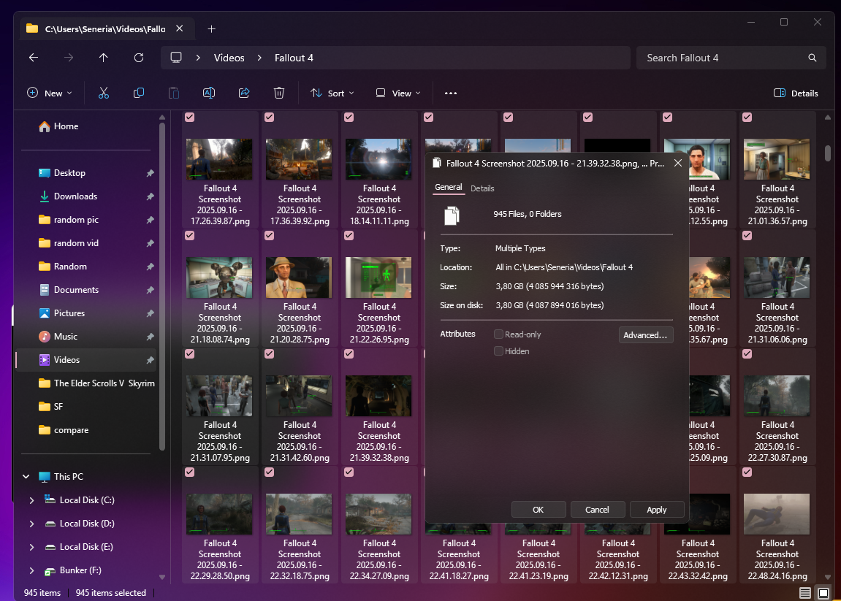Open a new tab with plus icon

click(x=211, y=29)
